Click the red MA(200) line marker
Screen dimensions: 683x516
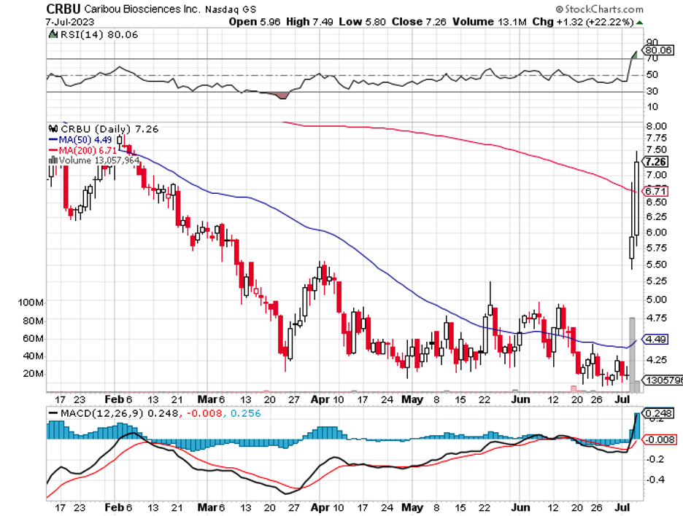(x=53, y=149)
